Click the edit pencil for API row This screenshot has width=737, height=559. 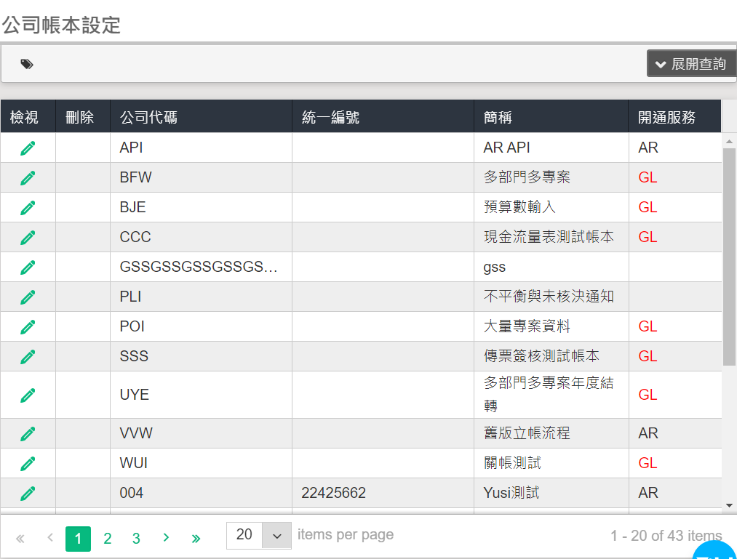click(28, 148)
